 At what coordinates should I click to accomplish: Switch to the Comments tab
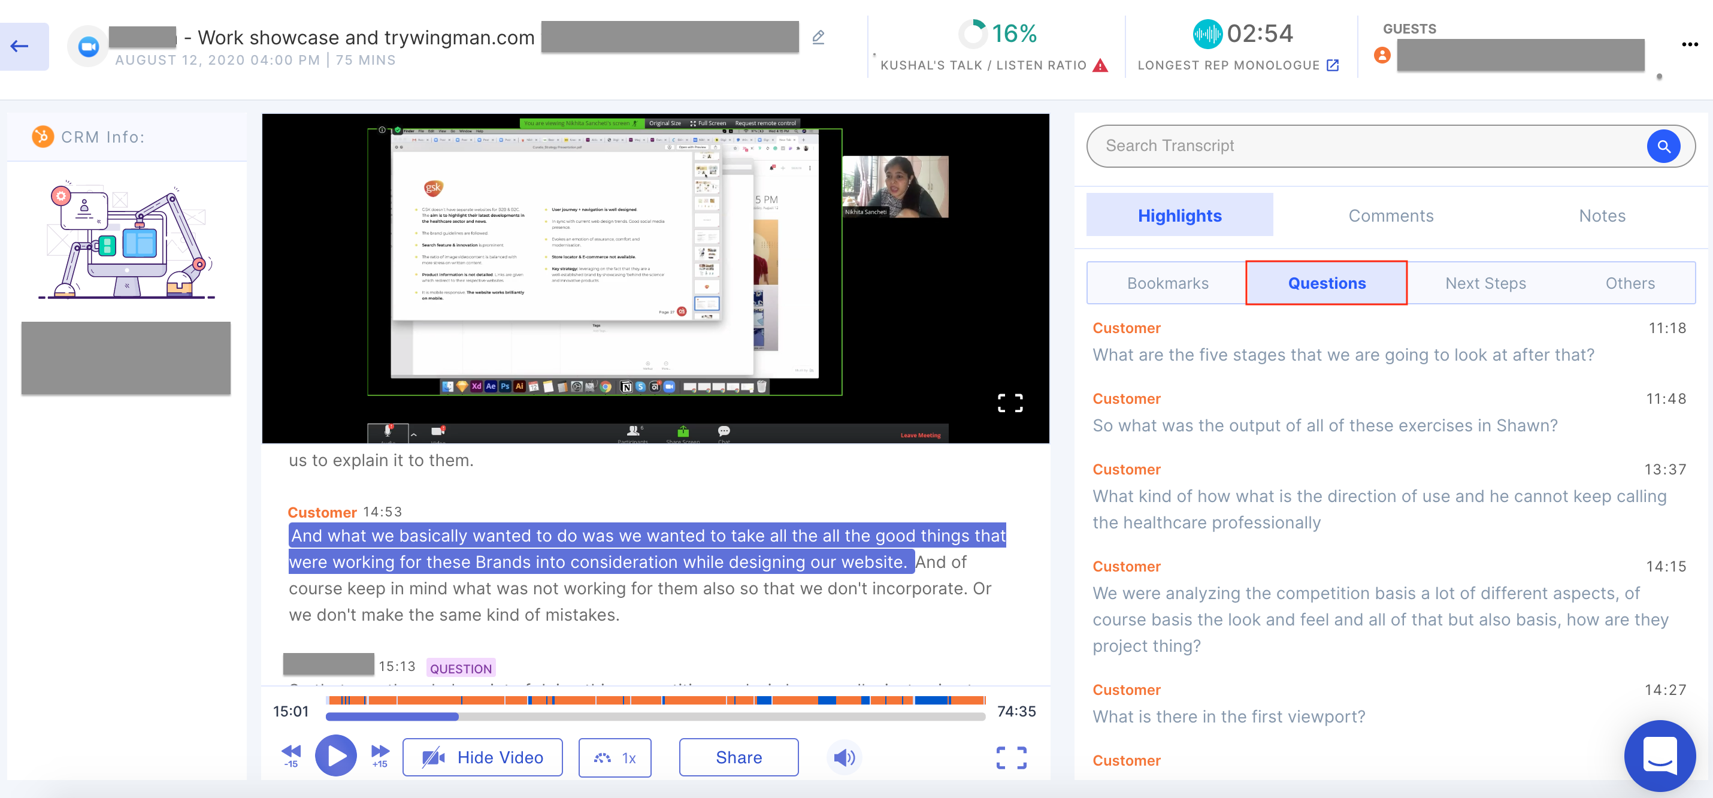click(1391, 216)
